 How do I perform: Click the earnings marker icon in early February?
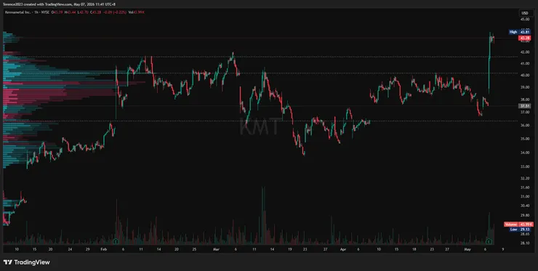116,241
